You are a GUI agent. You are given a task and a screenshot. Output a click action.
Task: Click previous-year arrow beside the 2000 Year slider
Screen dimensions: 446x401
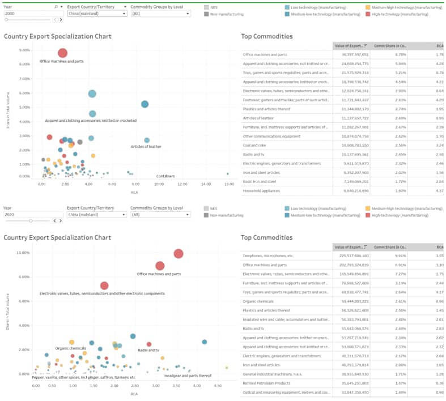tap(56, 20)
